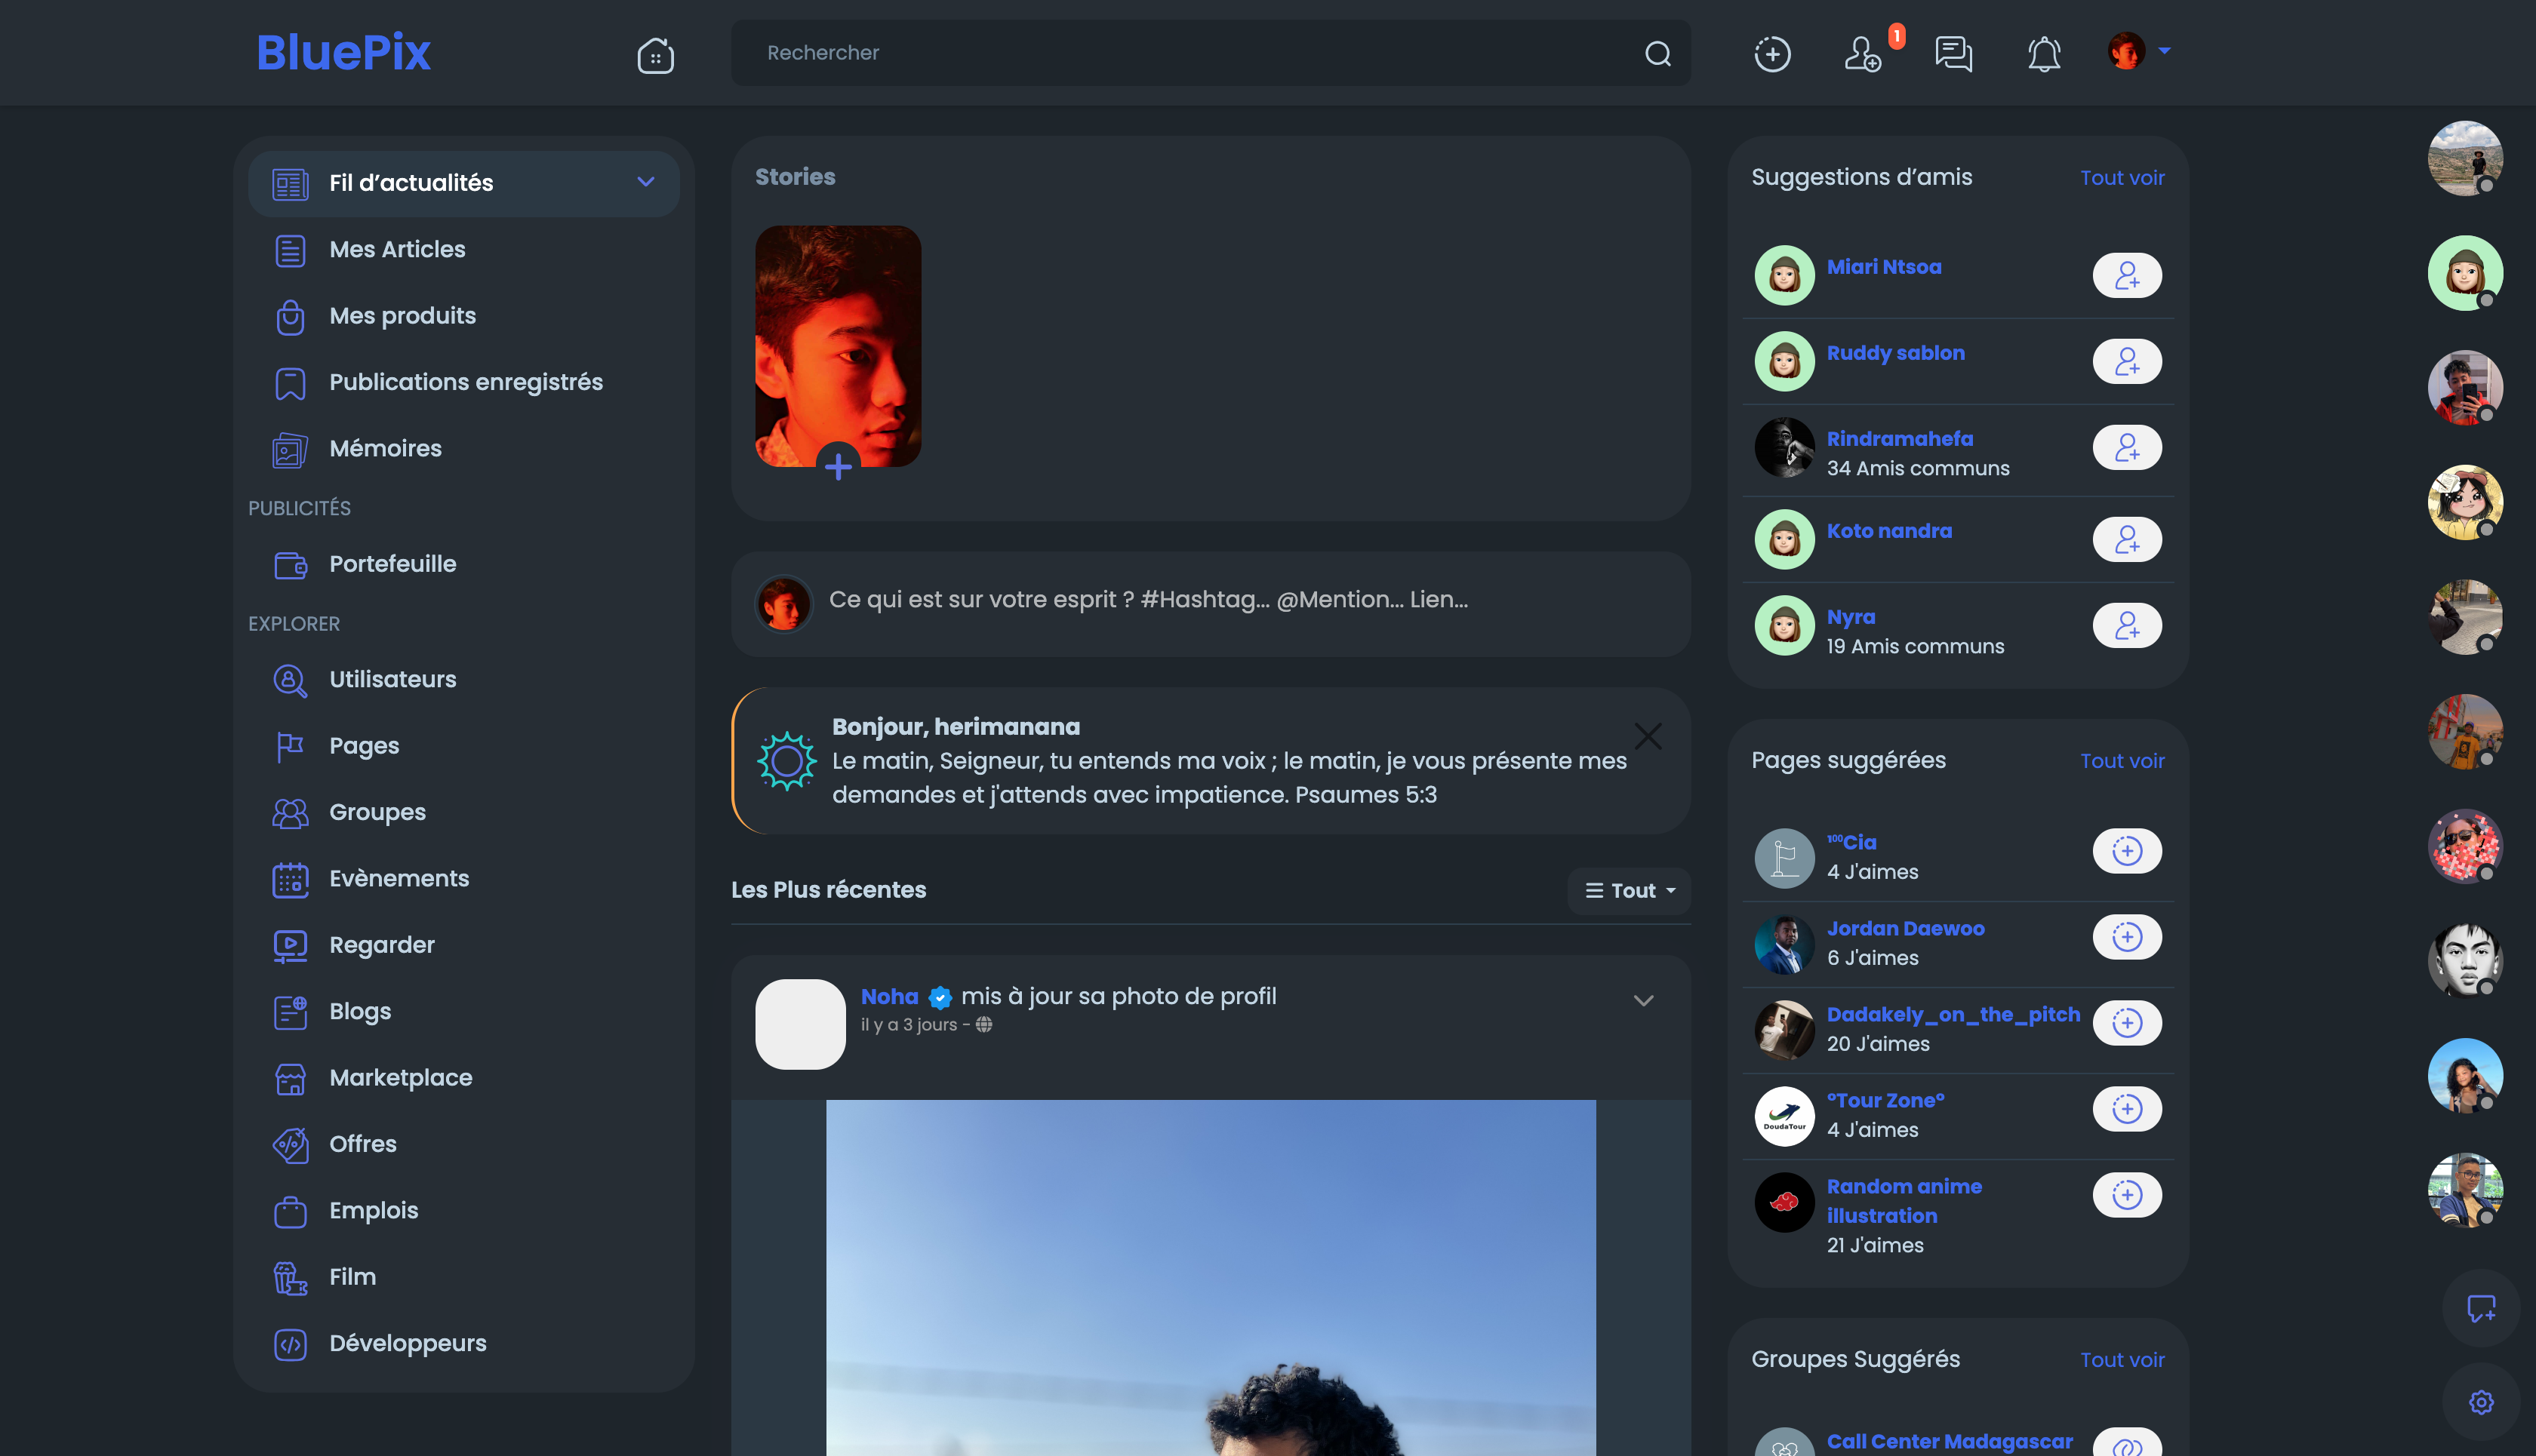
Task: Click the Portefeuille wallet icon
Action: pos(290,565)
